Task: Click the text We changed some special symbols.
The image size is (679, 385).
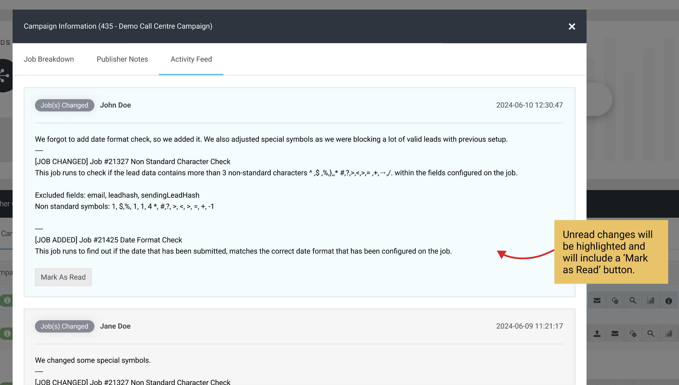Action: (x=93, y=360)
